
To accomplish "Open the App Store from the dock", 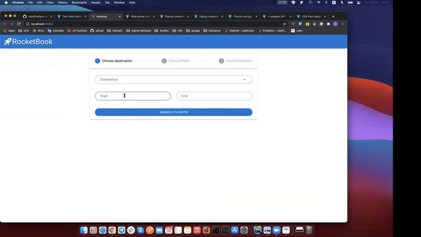I will click(x=235, y=230).
